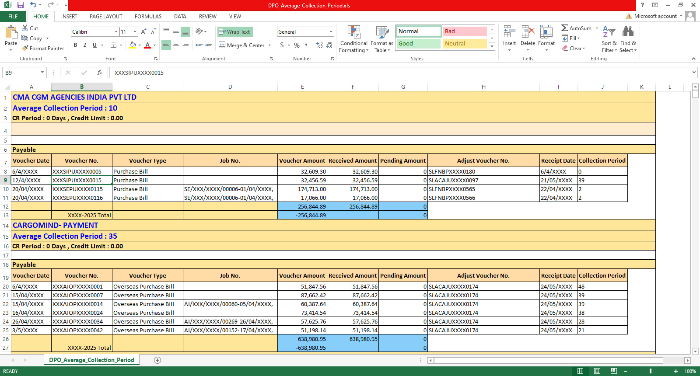Expand the General number format dropdown
The width and height of the screenshot is (700, 376).
(331, 32)
